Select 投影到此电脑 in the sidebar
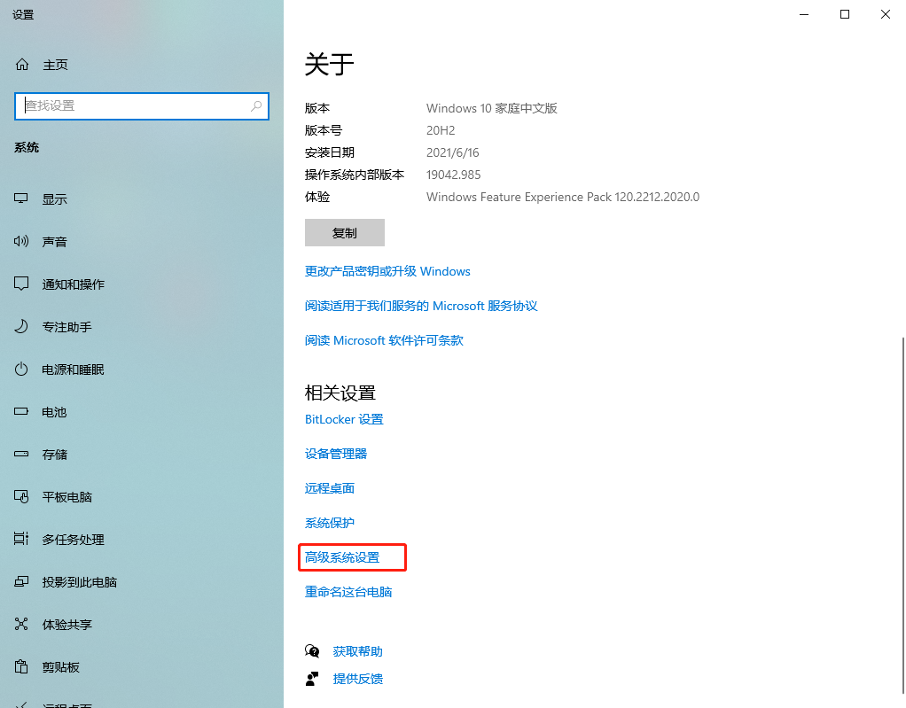 coord(80,582)
